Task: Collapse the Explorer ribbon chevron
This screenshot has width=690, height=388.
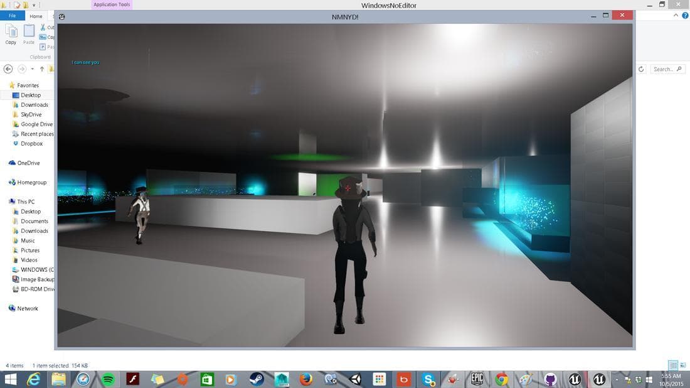Action: 676,16
